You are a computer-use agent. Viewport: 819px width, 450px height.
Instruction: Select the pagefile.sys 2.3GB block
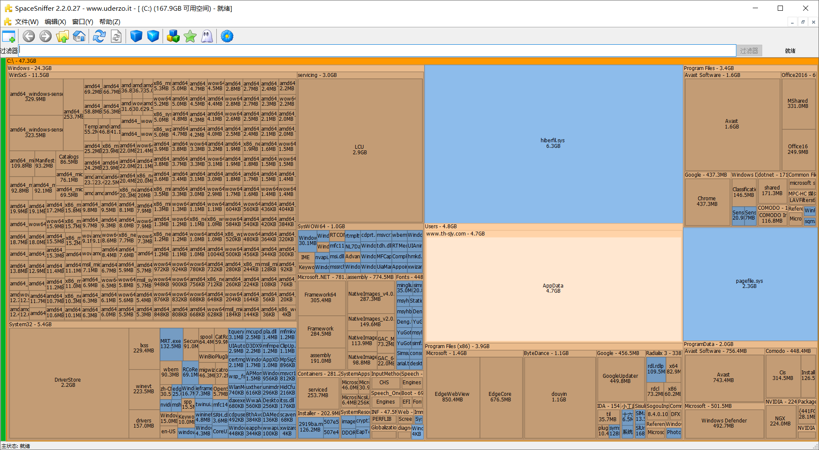coord(749,284)
